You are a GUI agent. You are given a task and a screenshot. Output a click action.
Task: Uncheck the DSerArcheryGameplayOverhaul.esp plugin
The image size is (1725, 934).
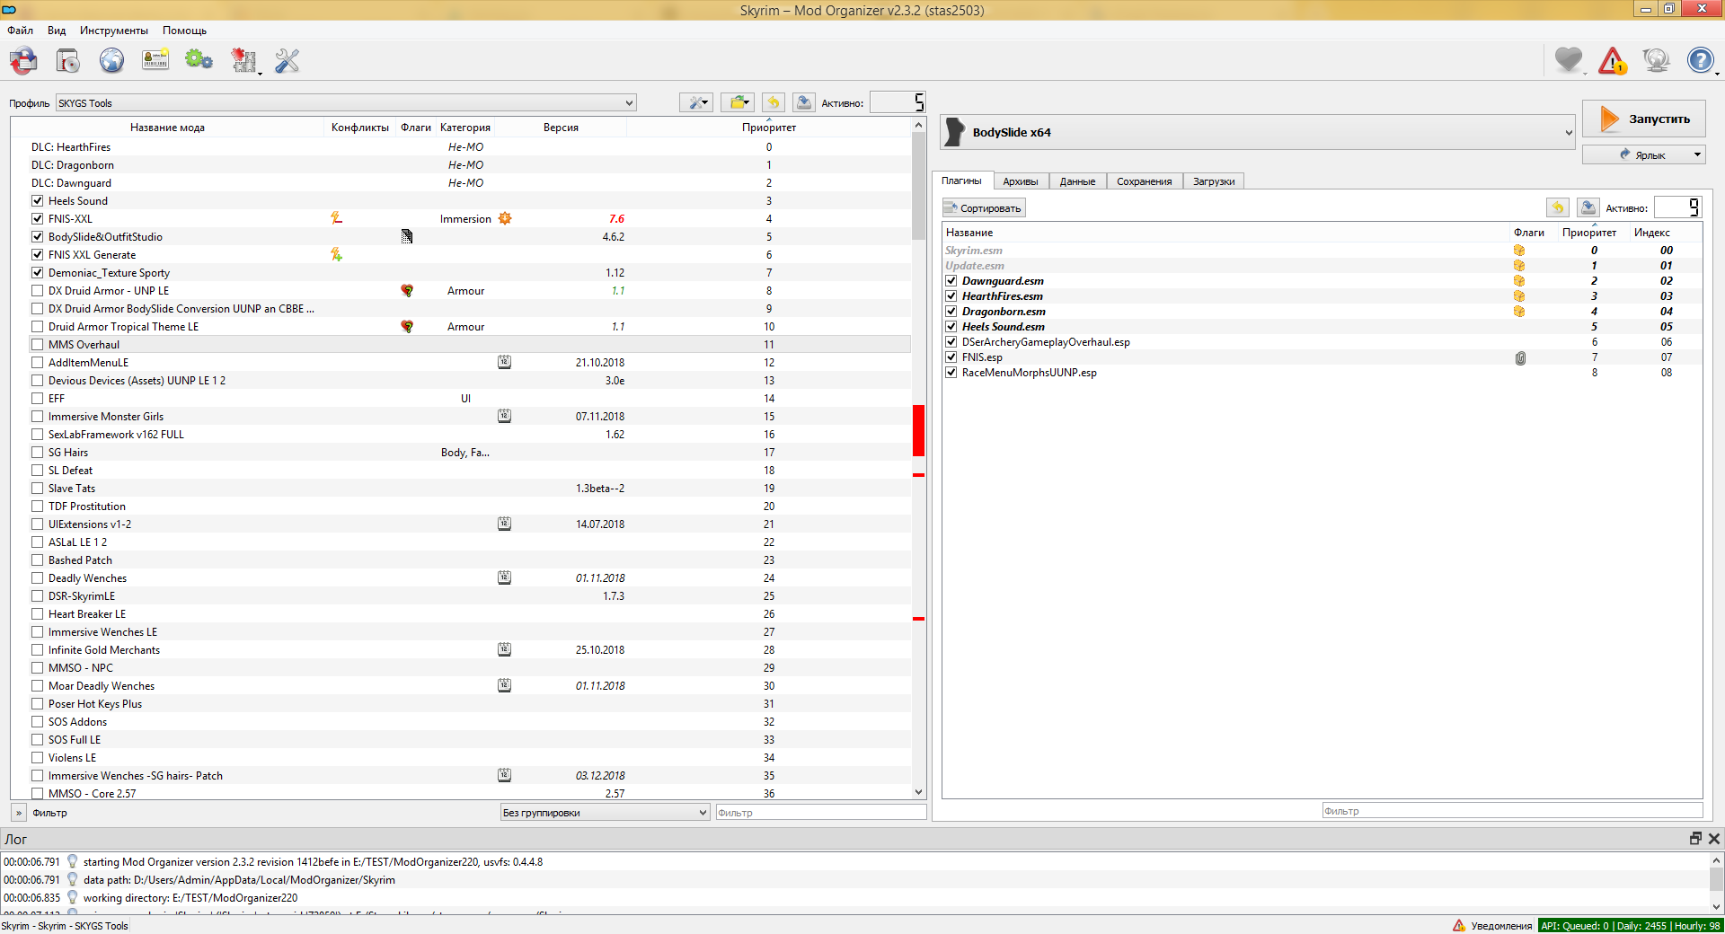pyautogui.click(x=951, y=342)
